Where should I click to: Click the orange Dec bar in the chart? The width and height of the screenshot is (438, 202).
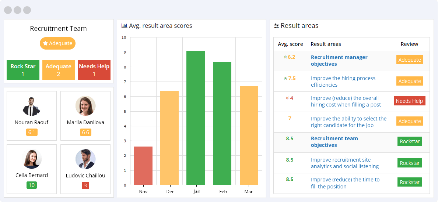(169, 138)
